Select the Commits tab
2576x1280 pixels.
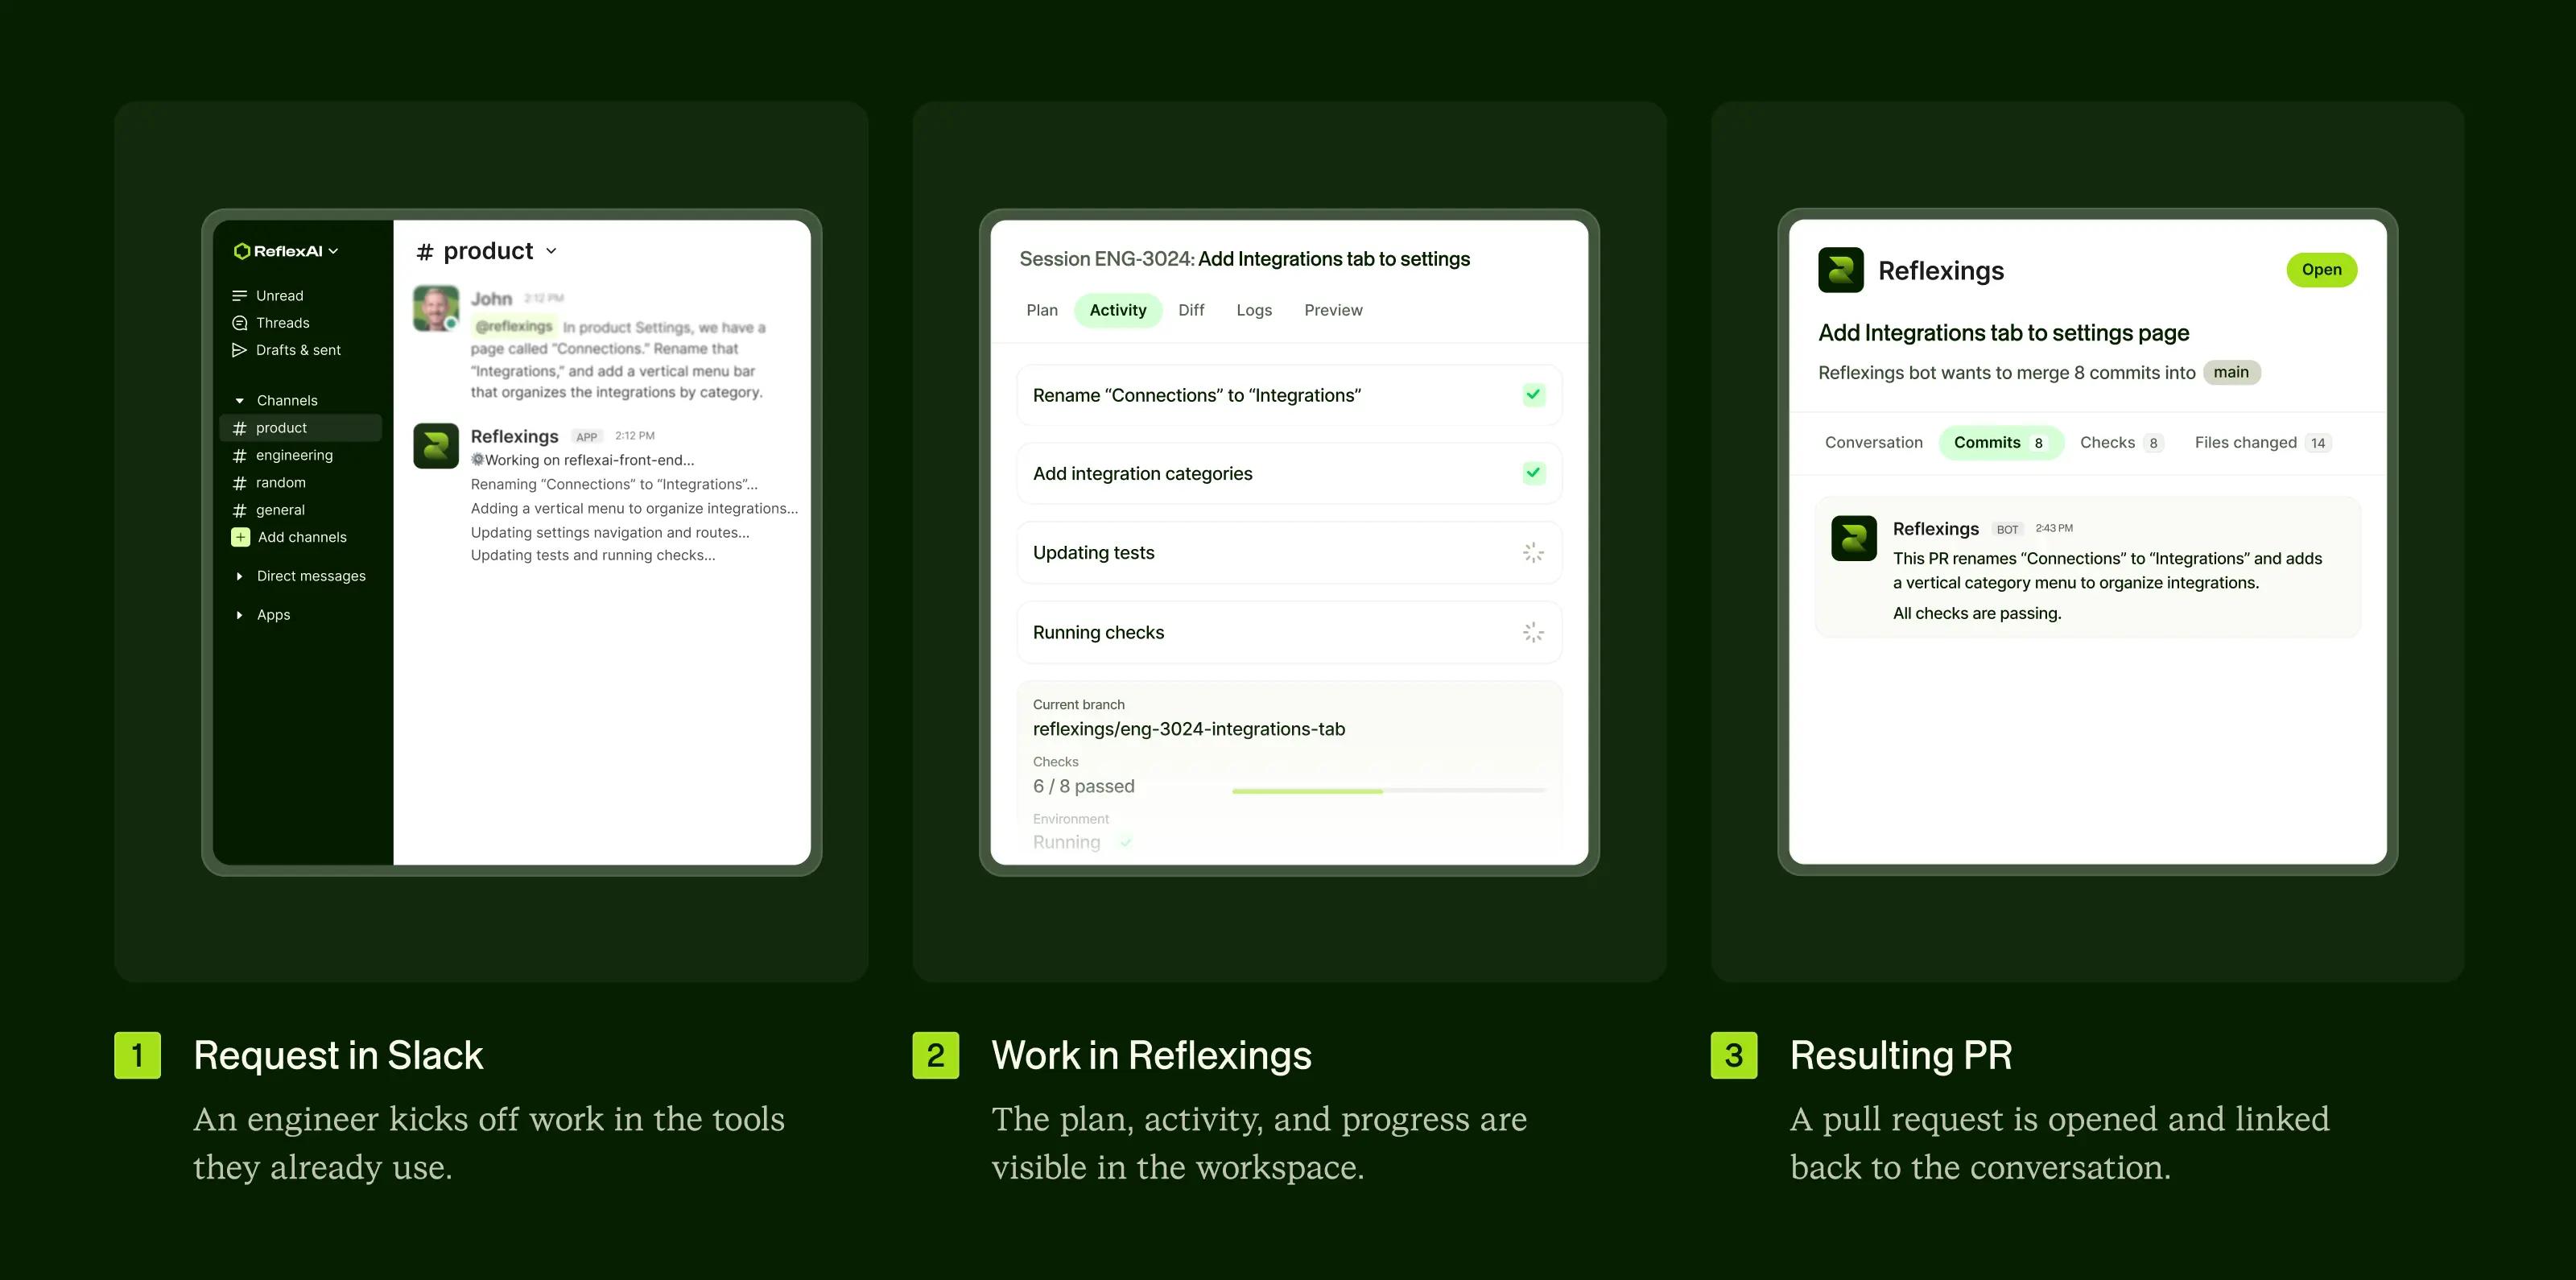[2000, 442]
